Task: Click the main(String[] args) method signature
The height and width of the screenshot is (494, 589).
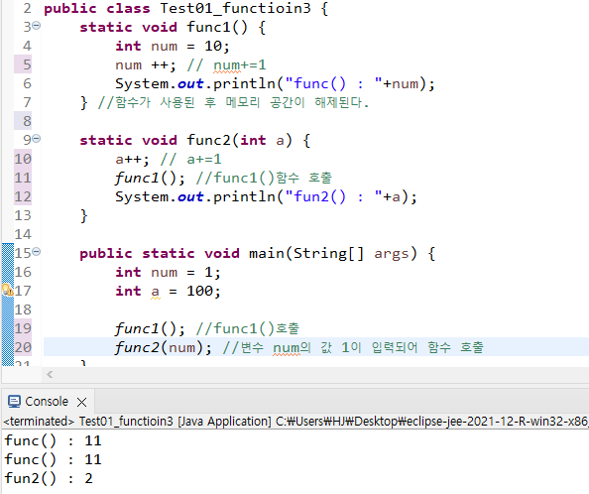Action: (333, 254)
